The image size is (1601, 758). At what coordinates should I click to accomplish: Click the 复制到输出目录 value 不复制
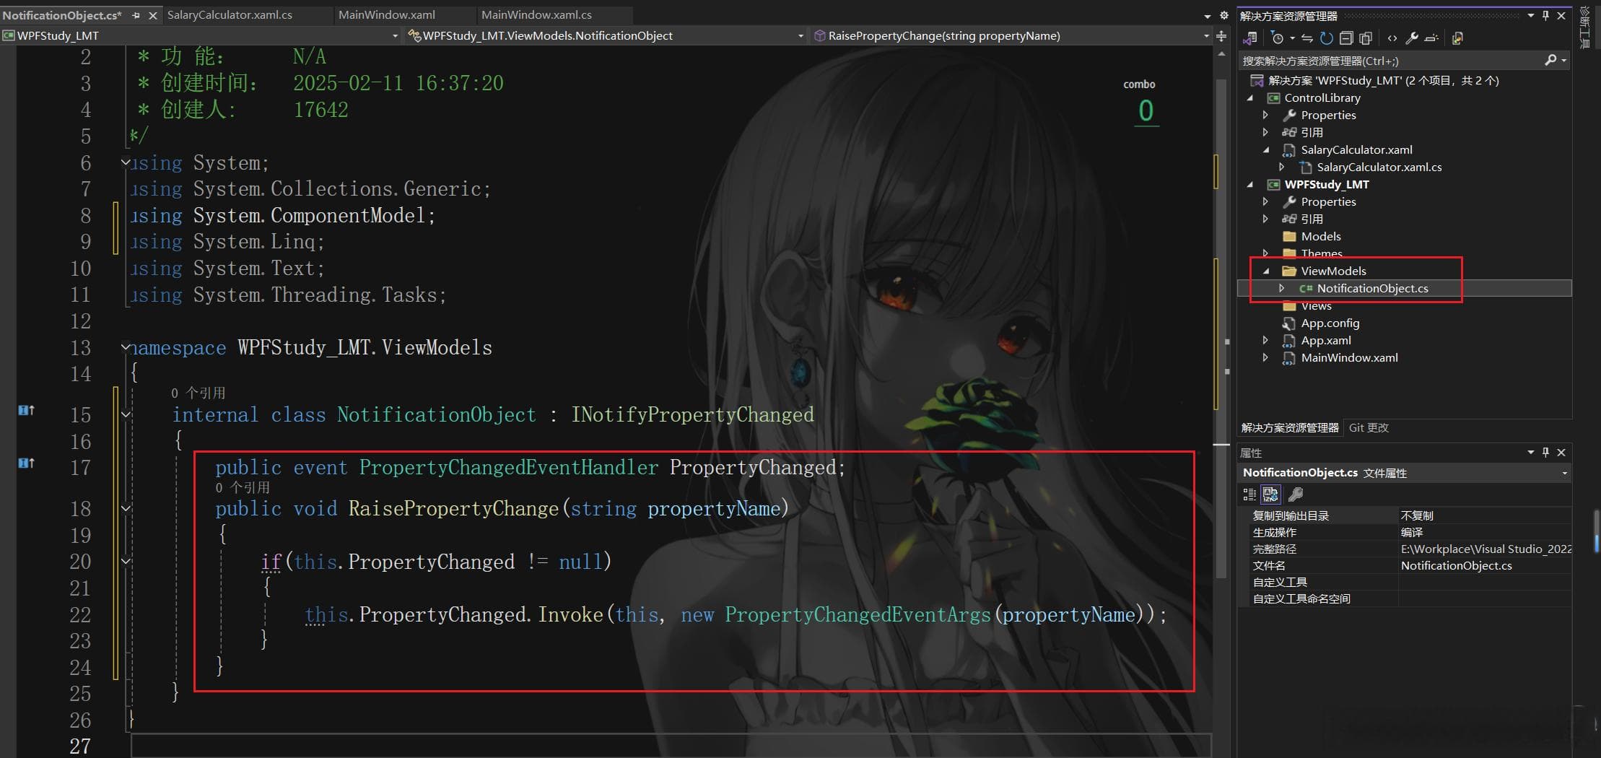point(1416,515)
